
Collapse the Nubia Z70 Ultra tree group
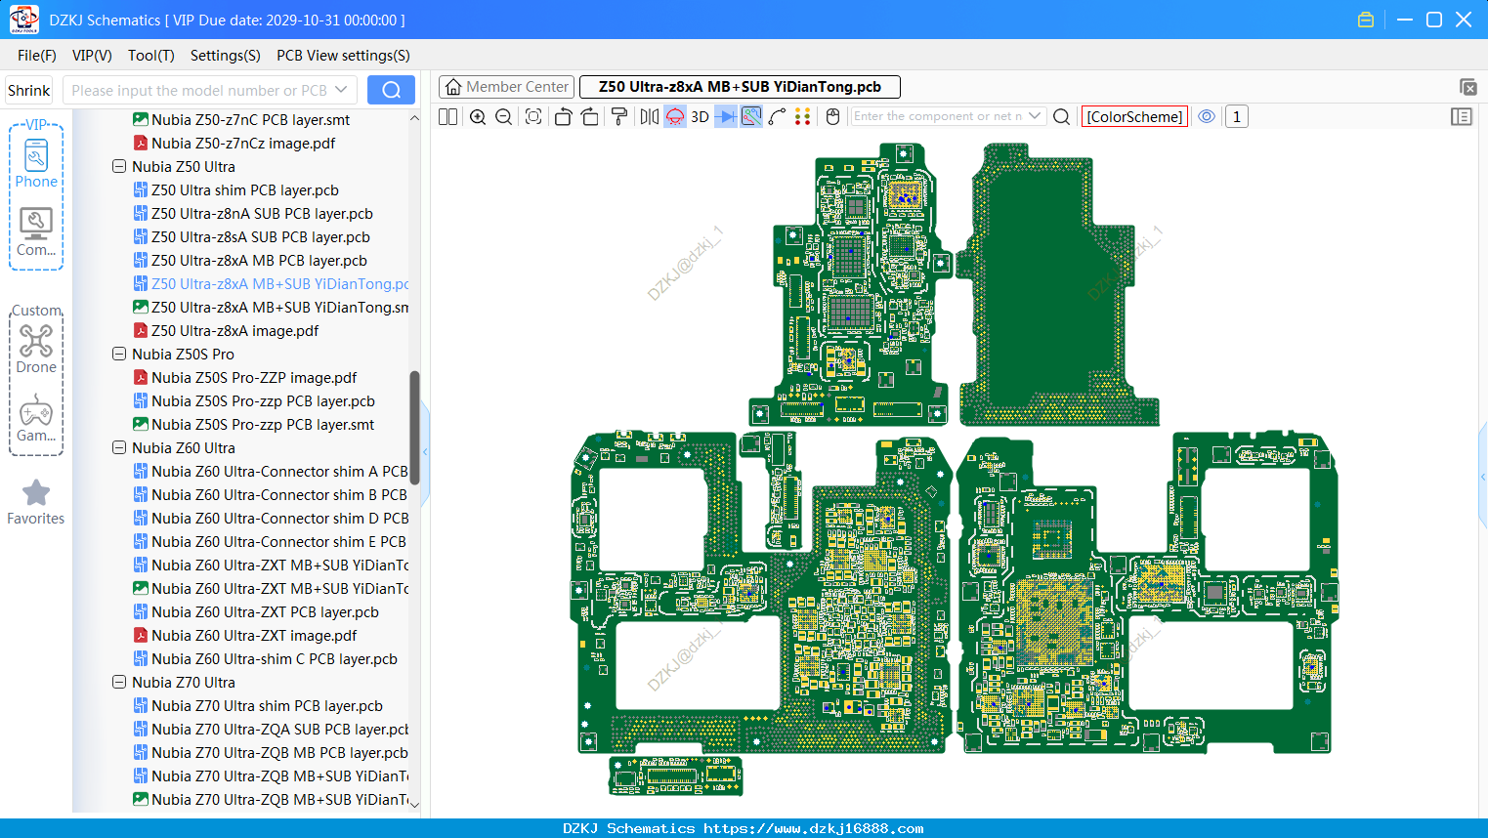(119, 683)
